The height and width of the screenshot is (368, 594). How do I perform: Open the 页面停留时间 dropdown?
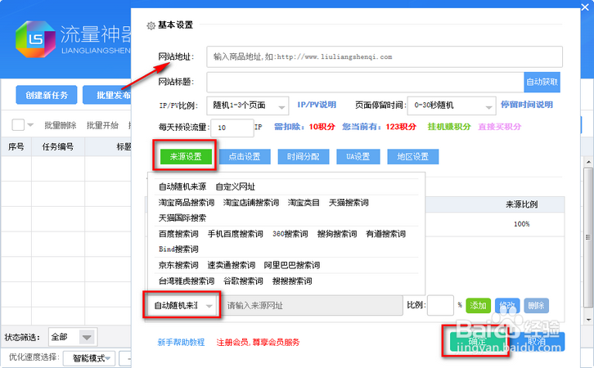(x=451, y=105)
